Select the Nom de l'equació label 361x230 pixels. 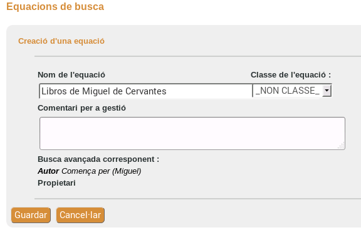pos(71,75)
